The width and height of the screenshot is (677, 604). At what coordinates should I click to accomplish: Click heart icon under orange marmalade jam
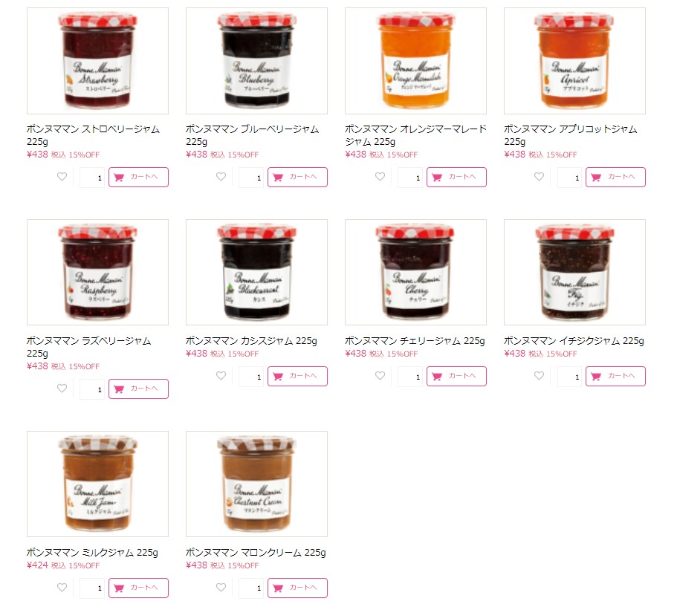[380, 177]
